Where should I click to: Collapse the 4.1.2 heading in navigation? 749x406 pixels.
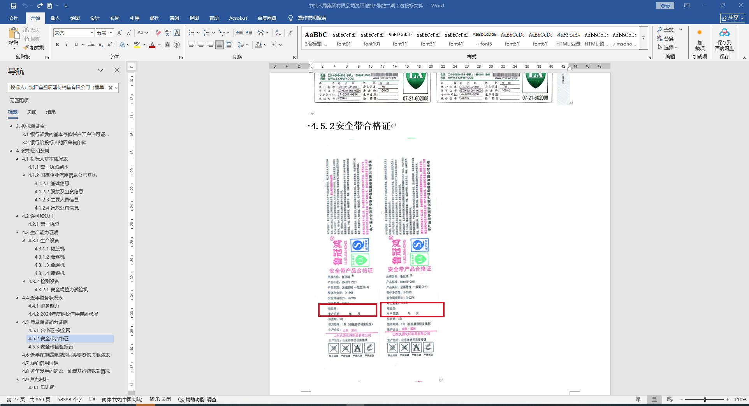click(23, 175)
